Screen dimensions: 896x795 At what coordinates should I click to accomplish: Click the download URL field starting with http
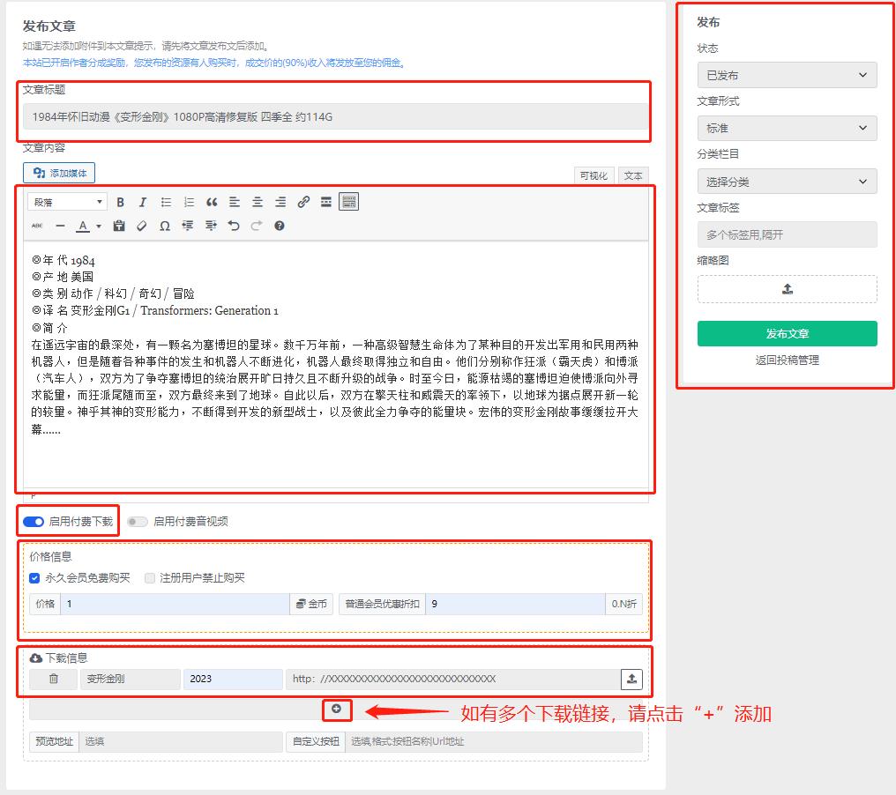pyautogui.click(x=453, y=679)
